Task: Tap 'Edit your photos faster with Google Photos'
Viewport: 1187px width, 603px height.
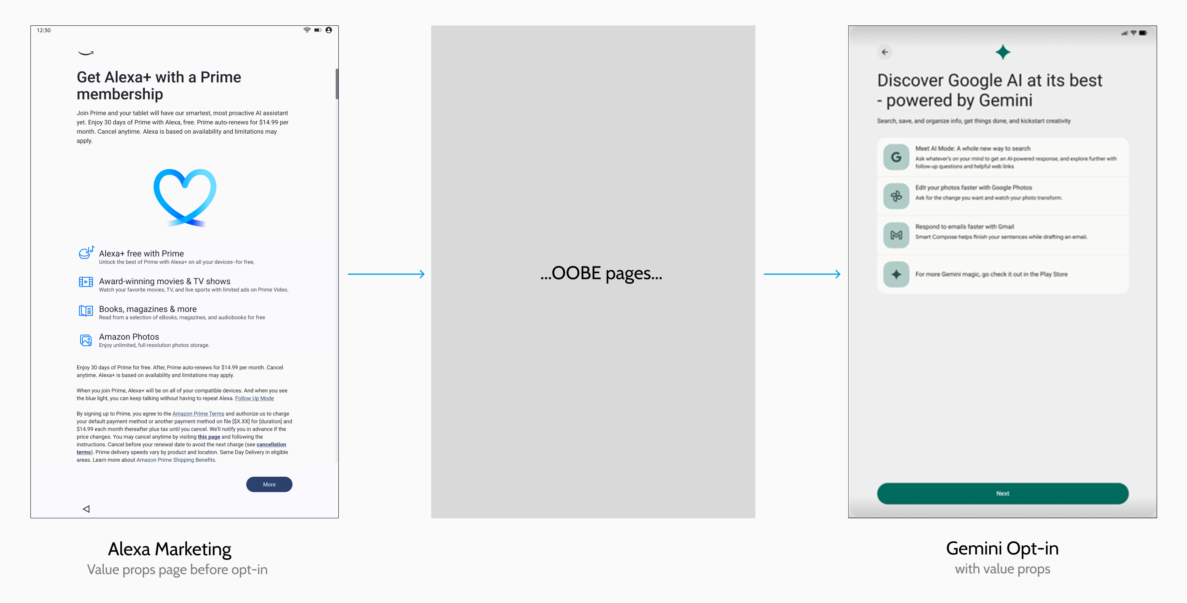Action: pos(973,188)
